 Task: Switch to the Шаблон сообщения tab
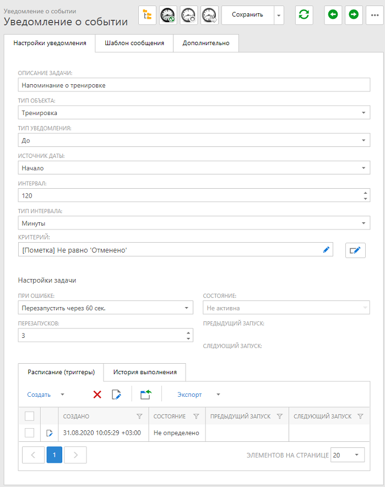click(x=134, y=43)
